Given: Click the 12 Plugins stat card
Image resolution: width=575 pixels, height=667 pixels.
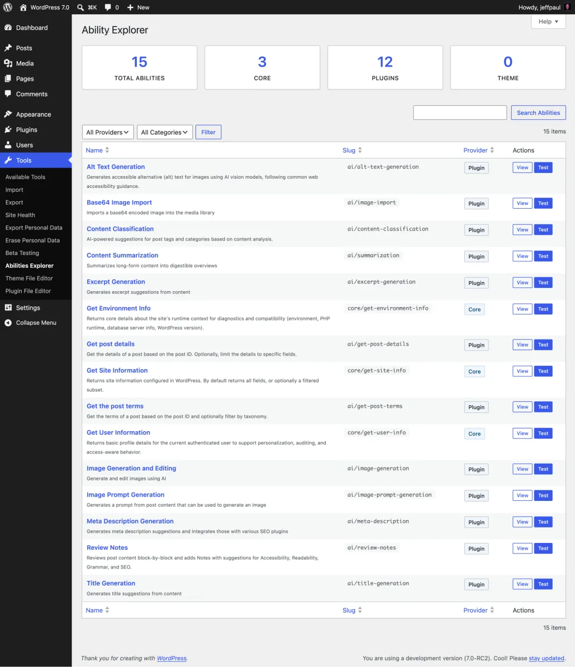Looking at the screenshot, I should point(385,68).
